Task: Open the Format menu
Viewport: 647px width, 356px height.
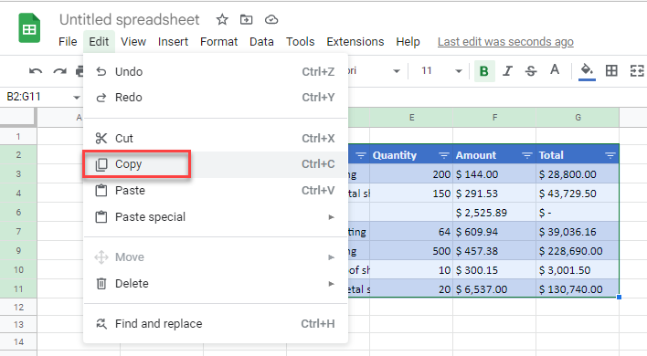Action: (218, 42)
